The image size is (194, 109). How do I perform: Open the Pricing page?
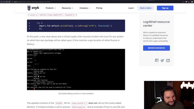click(x=99, y=8)
